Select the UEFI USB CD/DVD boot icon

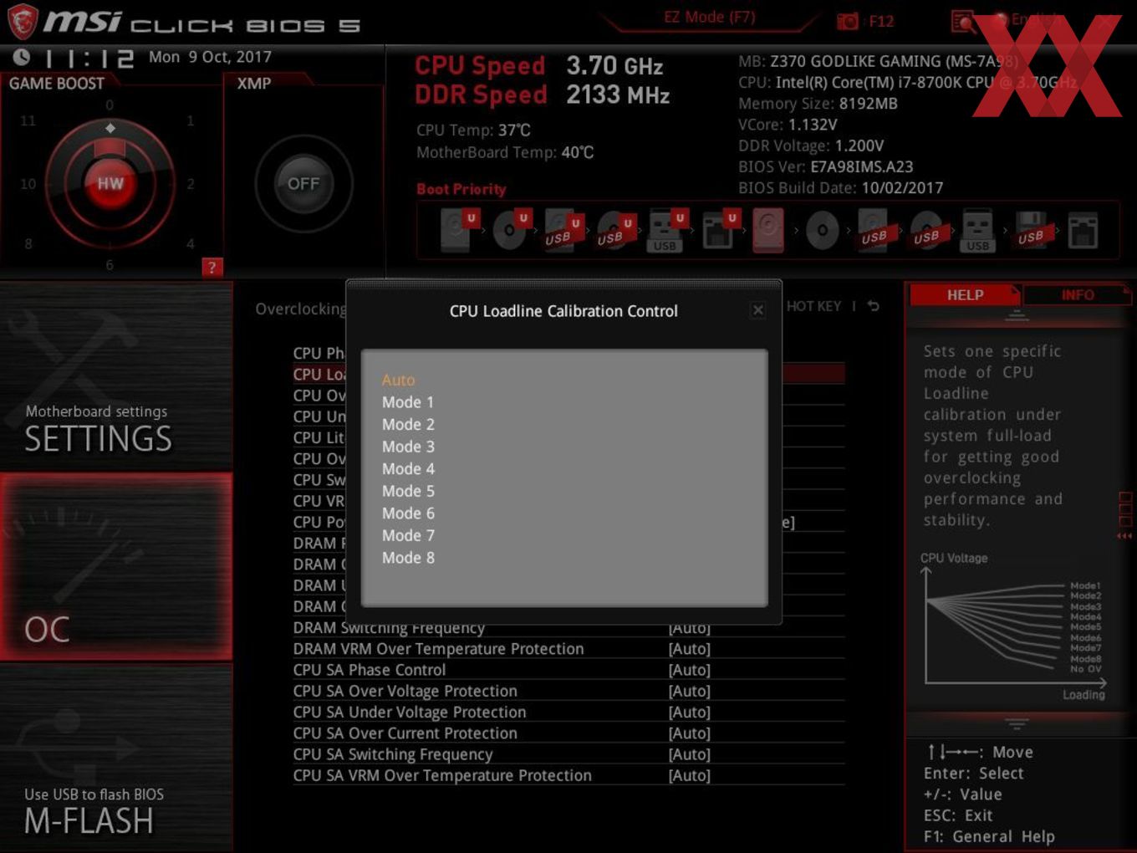click(614, 230)
